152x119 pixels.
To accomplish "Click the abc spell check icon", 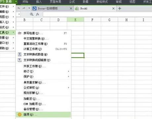I will point(19,33).
